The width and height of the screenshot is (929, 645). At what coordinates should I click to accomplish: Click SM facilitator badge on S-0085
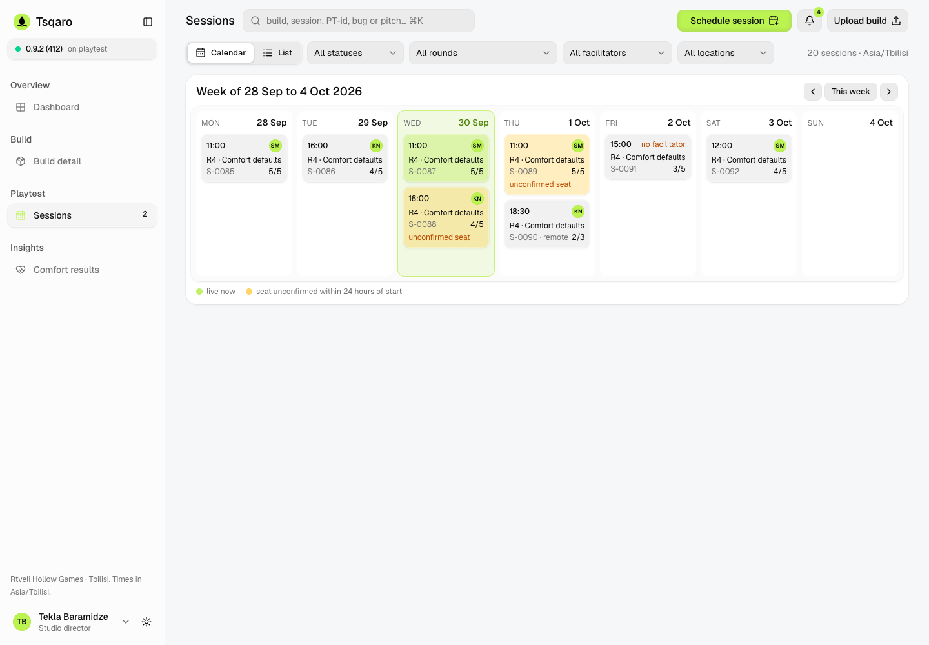(x=275, y=146)
